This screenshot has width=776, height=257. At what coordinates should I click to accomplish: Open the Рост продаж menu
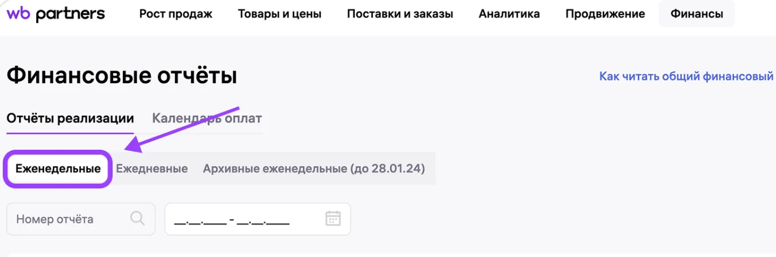pos(176,14)
